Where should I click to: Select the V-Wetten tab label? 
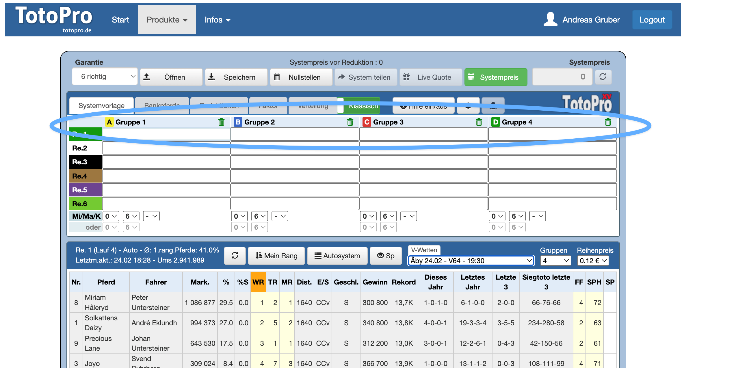point(424,250)
